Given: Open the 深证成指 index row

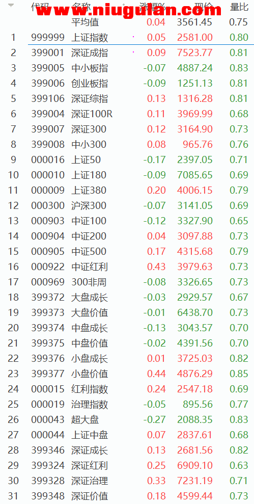Looking at the screenshot, I should point(127,52).
